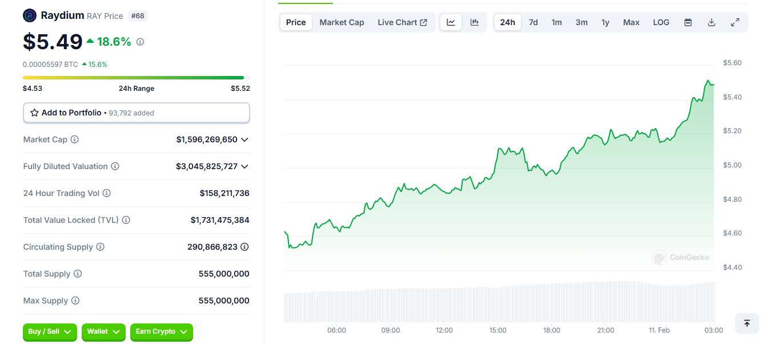The image size is (770, 344).
Task: Click the 18.6% price change text
Action: [114, 42]
